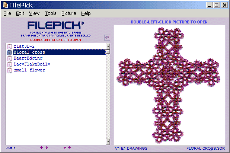This screenshot has width=230, height=153.
Task: Select LacyFlakeDoily in the file list
Action: pyautogui.click(x=32, y=64)
